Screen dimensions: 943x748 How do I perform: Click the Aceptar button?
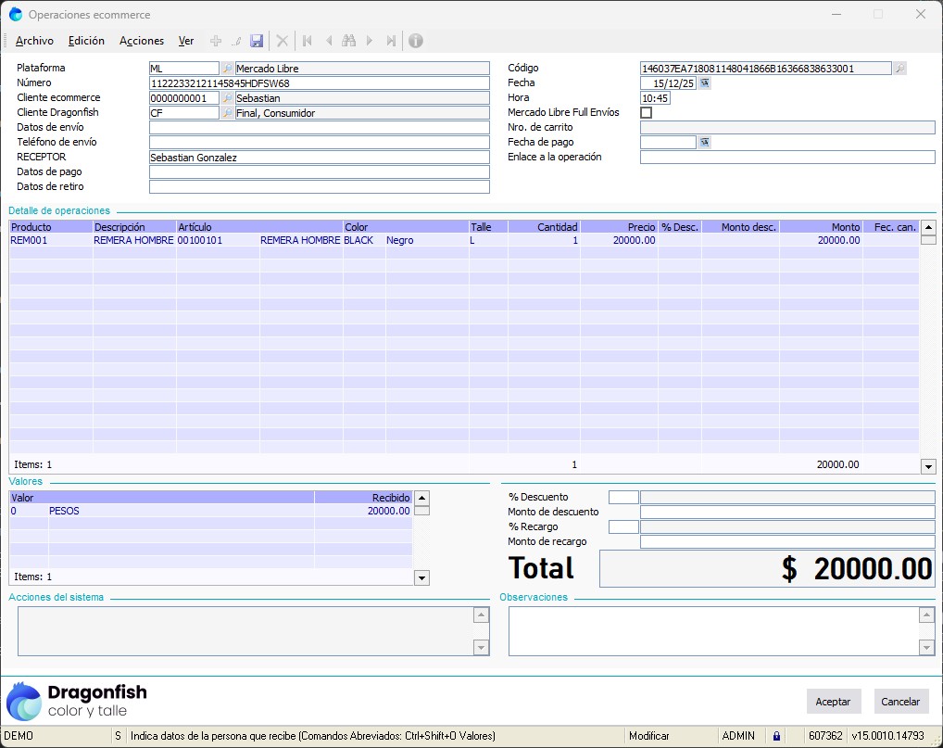pos(833,702)
